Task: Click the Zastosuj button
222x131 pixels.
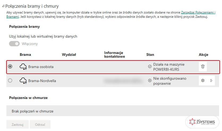Action: pos(18,124)
